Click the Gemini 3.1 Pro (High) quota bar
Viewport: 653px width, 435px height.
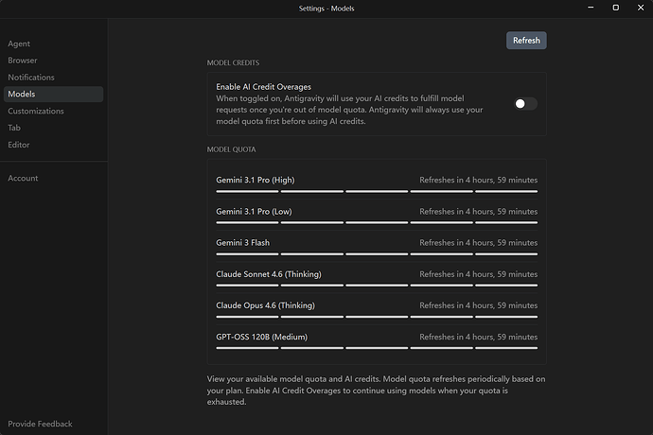pos(377,191)
